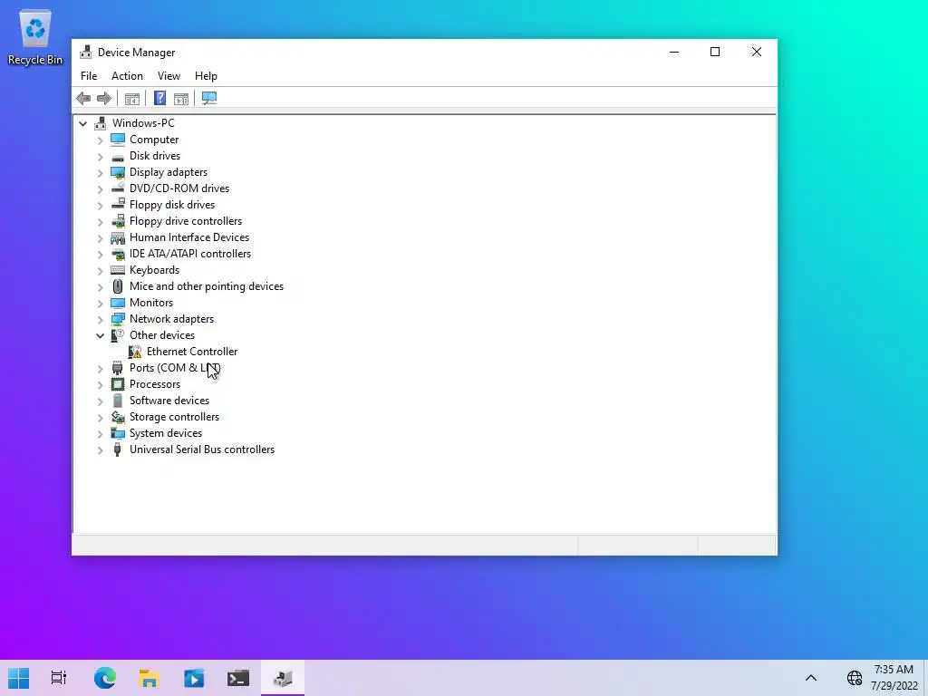Minimize the Device Manager window
The height and width of the screenshot is (696, 928).
tap(674, 52)
